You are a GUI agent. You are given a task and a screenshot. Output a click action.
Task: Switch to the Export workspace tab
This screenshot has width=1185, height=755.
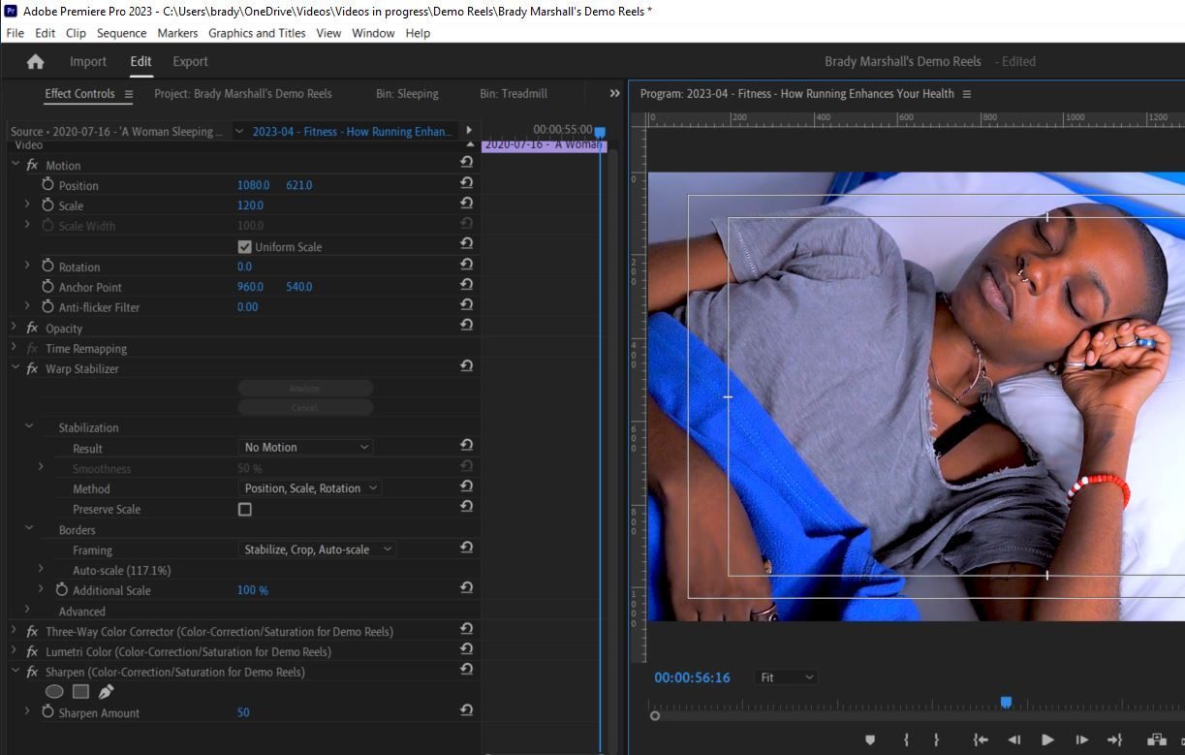point(190,61)
